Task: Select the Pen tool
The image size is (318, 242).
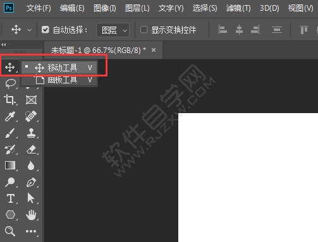Action: [31, 182]
